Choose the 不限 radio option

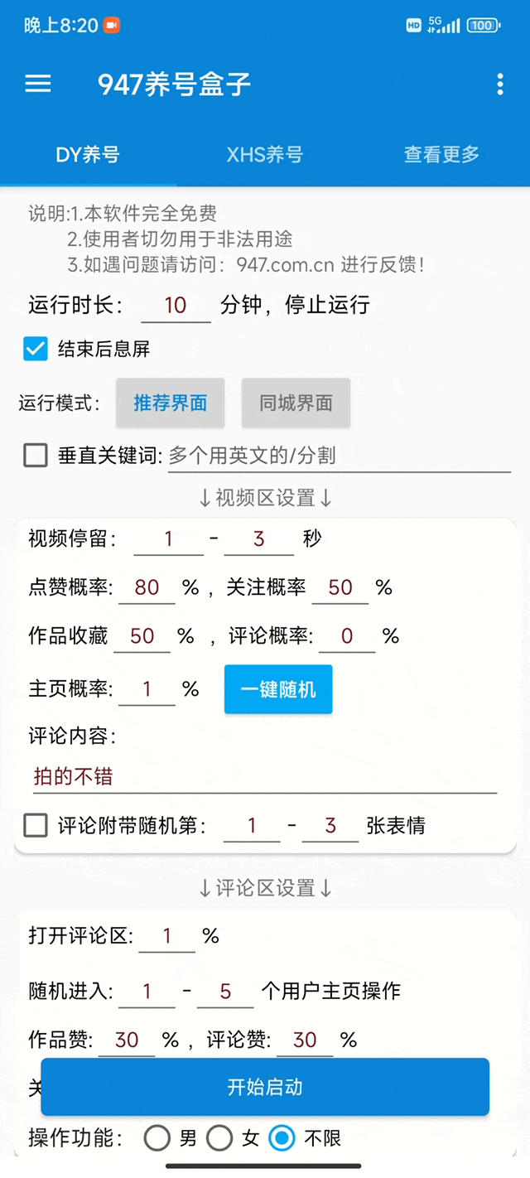(x=282, y=1138)
